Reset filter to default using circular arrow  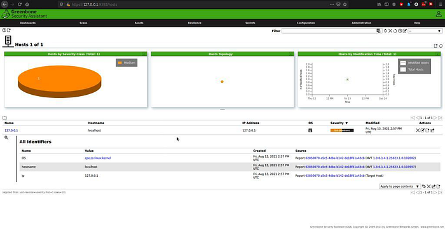click(x=395, y=31)
